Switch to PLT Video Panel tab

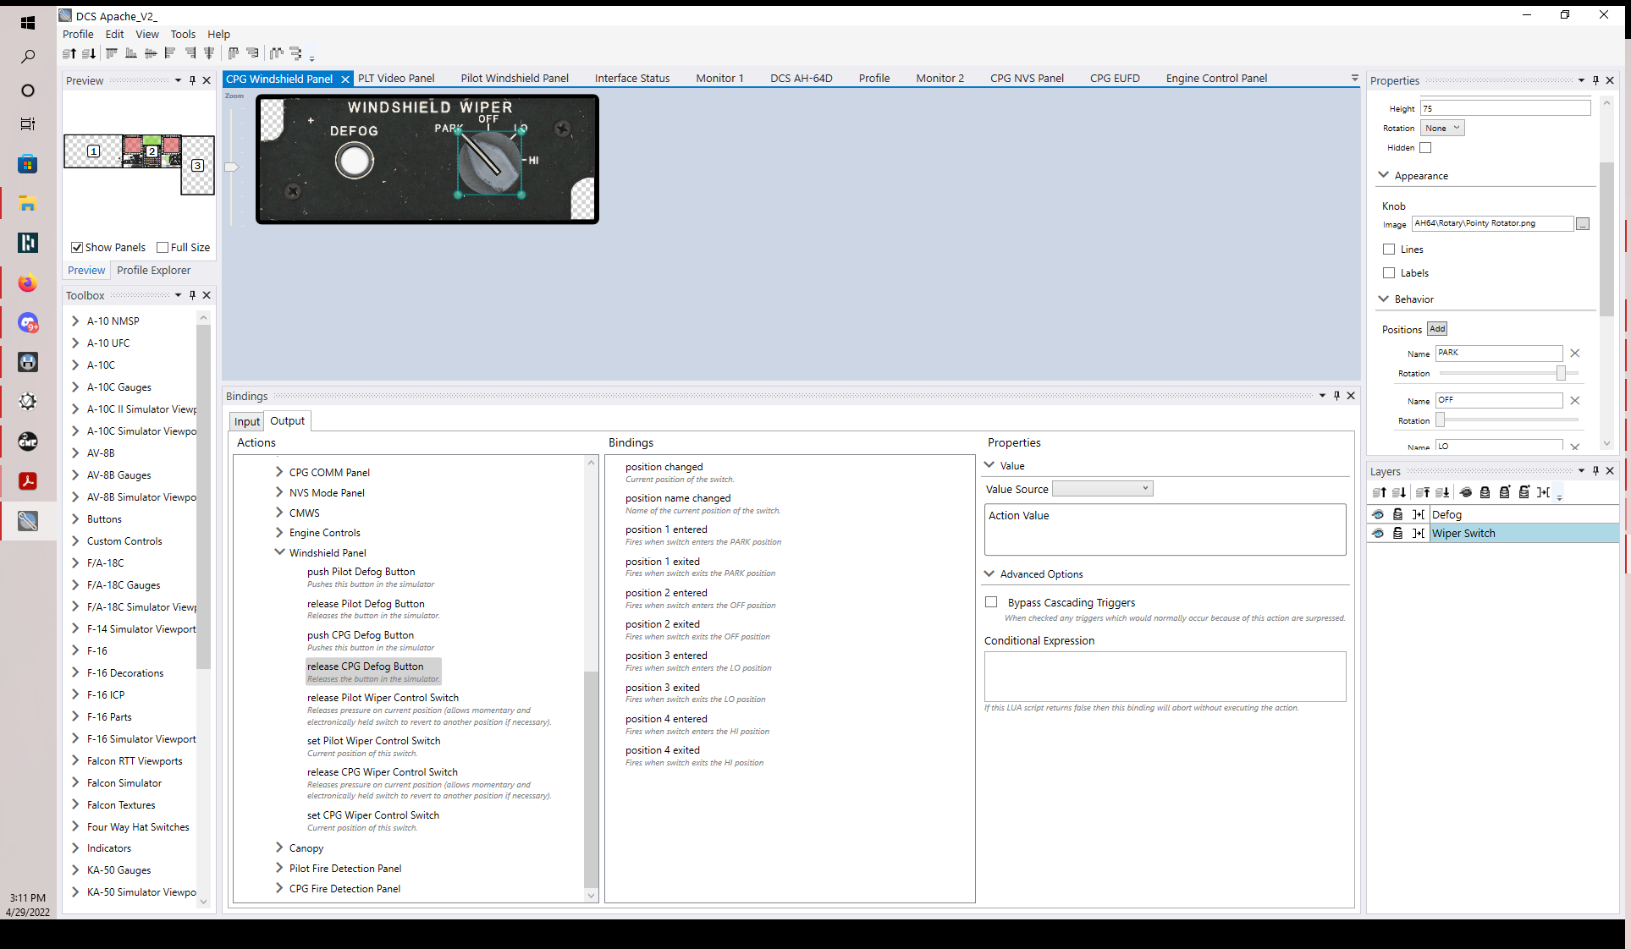pos(396,79)
